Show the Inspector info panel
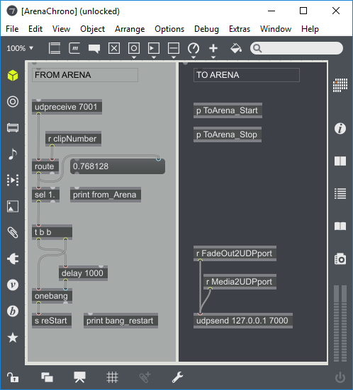The image size is (353, 390). (340, 129)
